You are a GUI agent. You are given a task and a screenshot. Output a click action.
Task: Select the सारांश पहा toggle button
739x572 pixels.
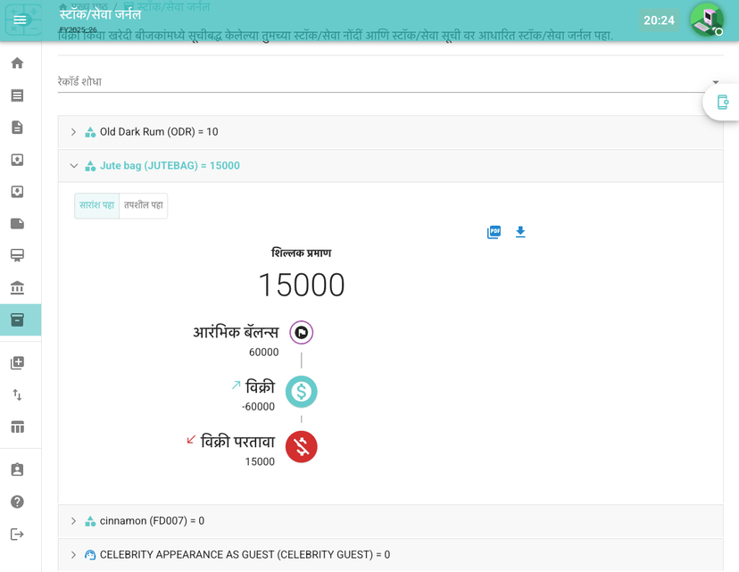(96, 206)
